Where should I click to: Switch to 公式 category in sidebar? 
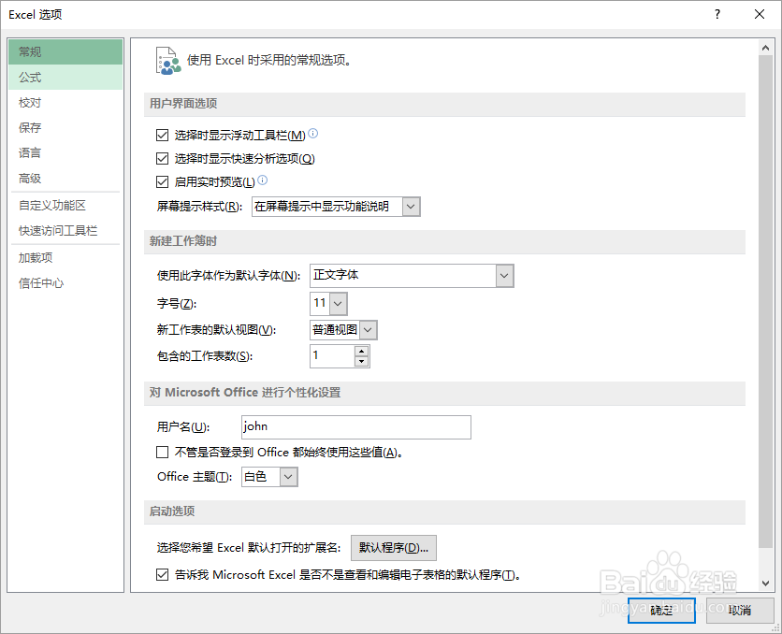(x=29, y=77)
